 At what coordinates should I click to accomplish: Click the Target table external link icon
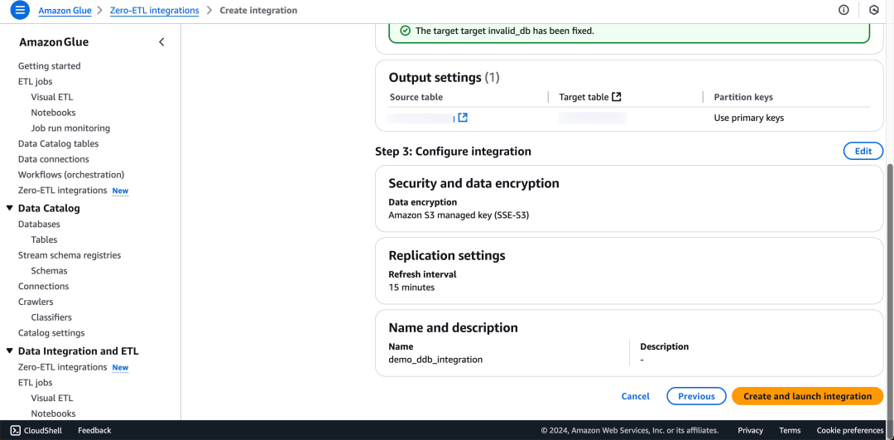(x=616, y=97)
